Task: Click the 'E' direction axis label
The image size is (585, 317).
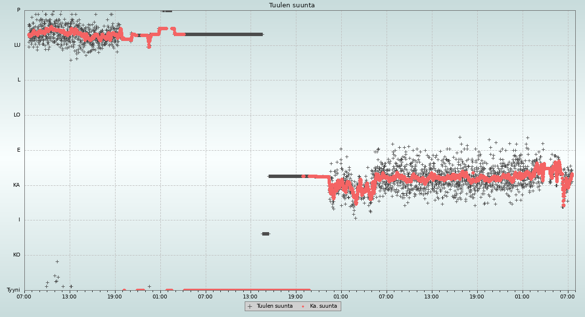Action: [19, 150]
